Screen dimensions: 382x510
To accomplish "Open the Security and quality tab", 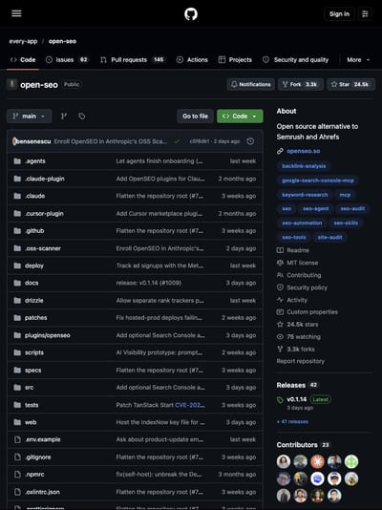I will [295, 60].
